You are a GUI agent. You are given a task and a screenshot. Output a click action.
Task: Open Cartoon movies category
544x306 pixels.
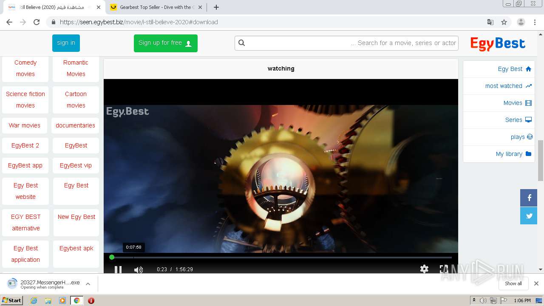coord(76,99)
